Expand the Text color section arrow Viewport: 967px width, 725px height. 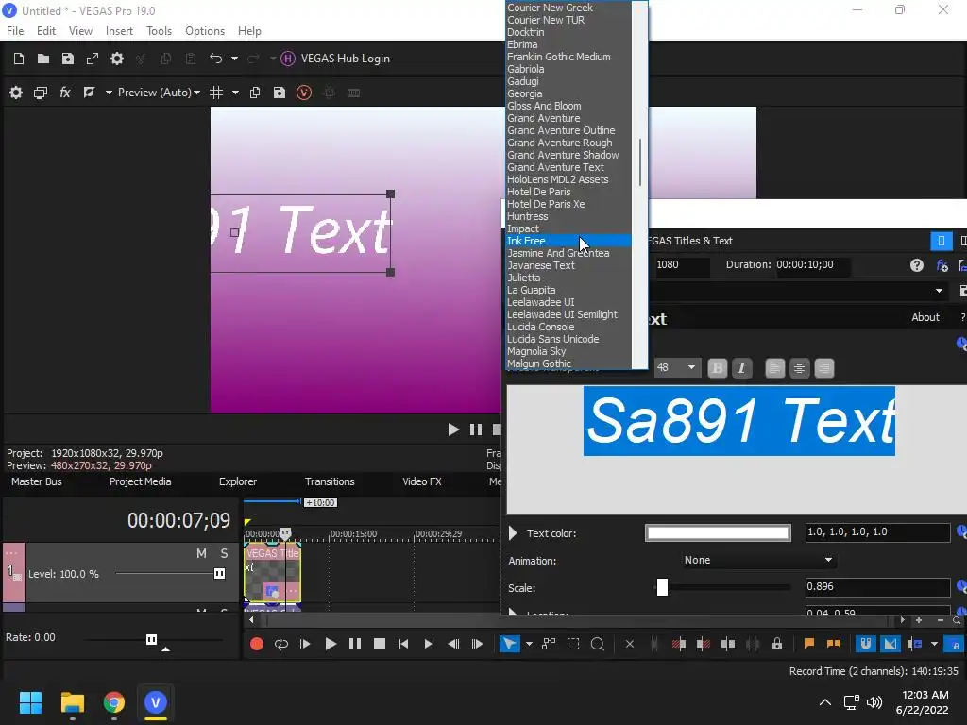[513, 533]
